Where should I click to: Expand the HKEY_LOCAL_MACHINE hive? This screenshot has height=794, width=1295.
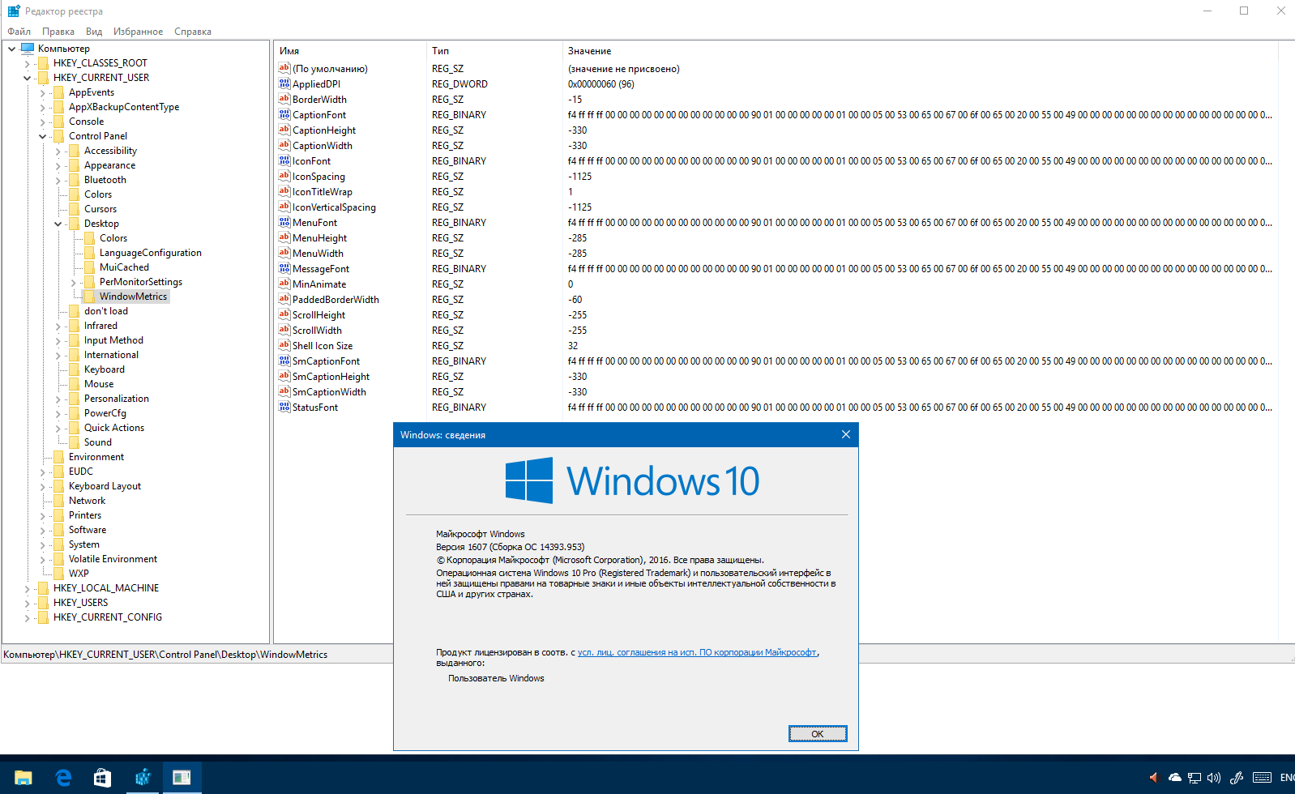[x=28, y=588]
